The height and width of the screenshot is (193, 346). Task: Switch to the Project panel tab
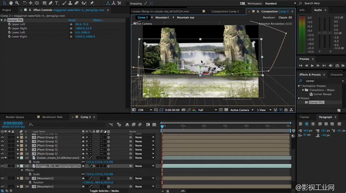click(x=7, y=10)
